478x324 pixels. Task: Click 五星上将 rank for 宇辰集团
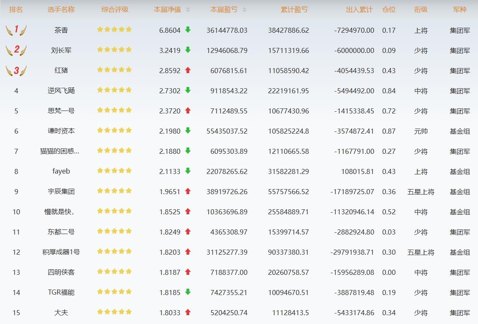click(x=421, y=192)
